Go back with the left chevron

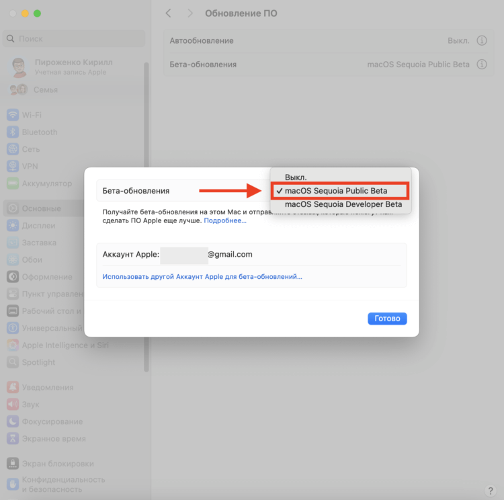168,13
